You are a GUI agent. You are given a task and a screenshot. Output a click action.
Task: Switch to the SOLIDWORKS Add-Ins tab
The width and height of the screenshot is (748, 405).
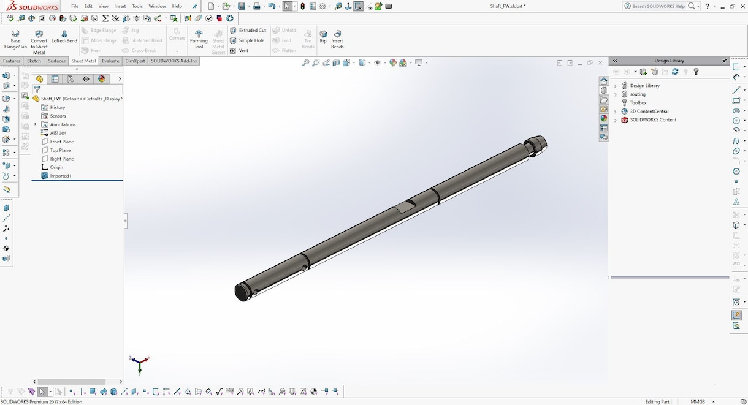coord(174,61)
